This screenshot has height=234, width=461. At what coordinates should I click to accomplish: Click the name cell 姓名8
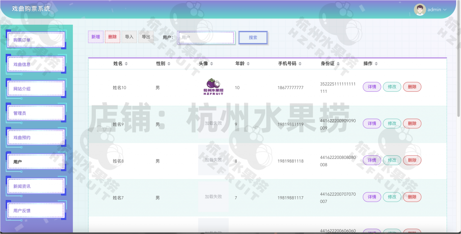coord(118,161)
